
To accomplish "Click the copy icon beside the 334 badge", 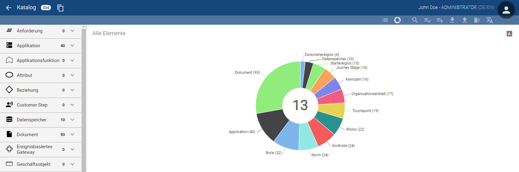I will pyautogui.click(x=60, y=8).
